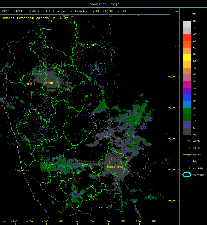
Task: Click the Gadag city label
Action: [x=48, y=82]
